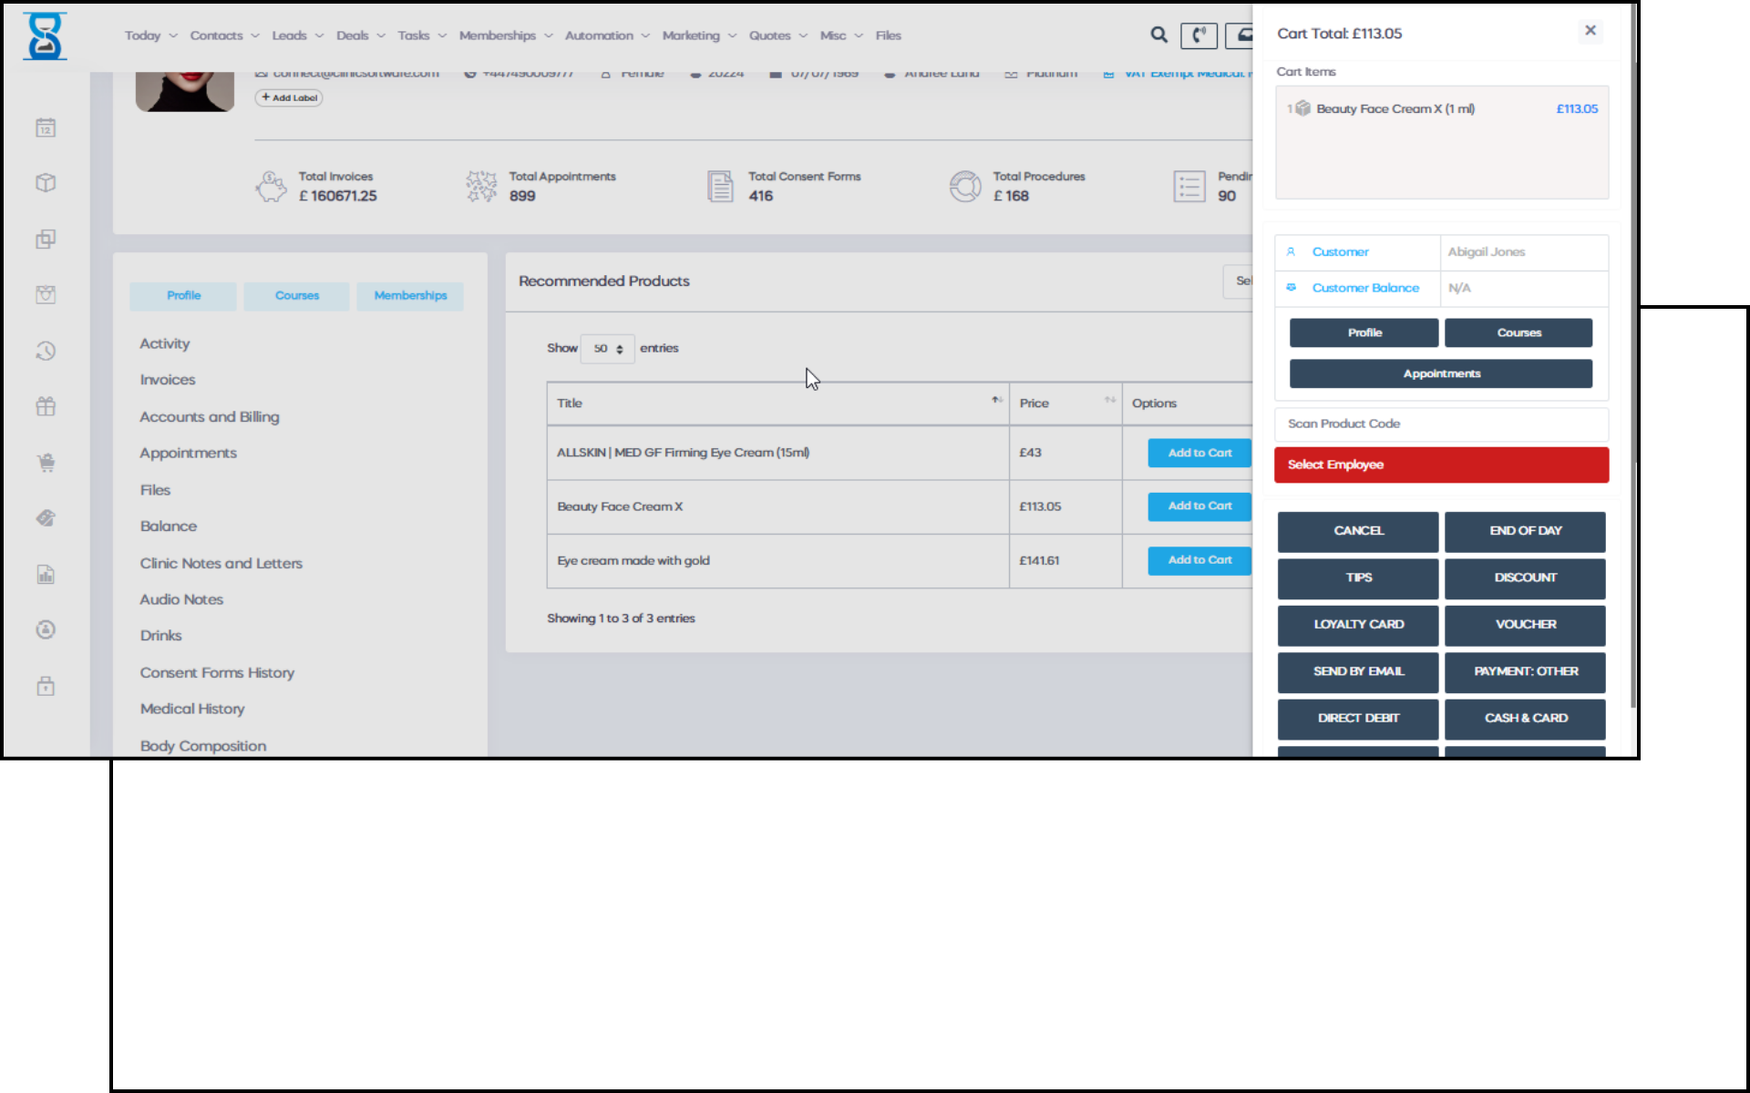Add Eye cream made with gold to cart
Screen dimensions: 1750x1093
point(1199,560)
